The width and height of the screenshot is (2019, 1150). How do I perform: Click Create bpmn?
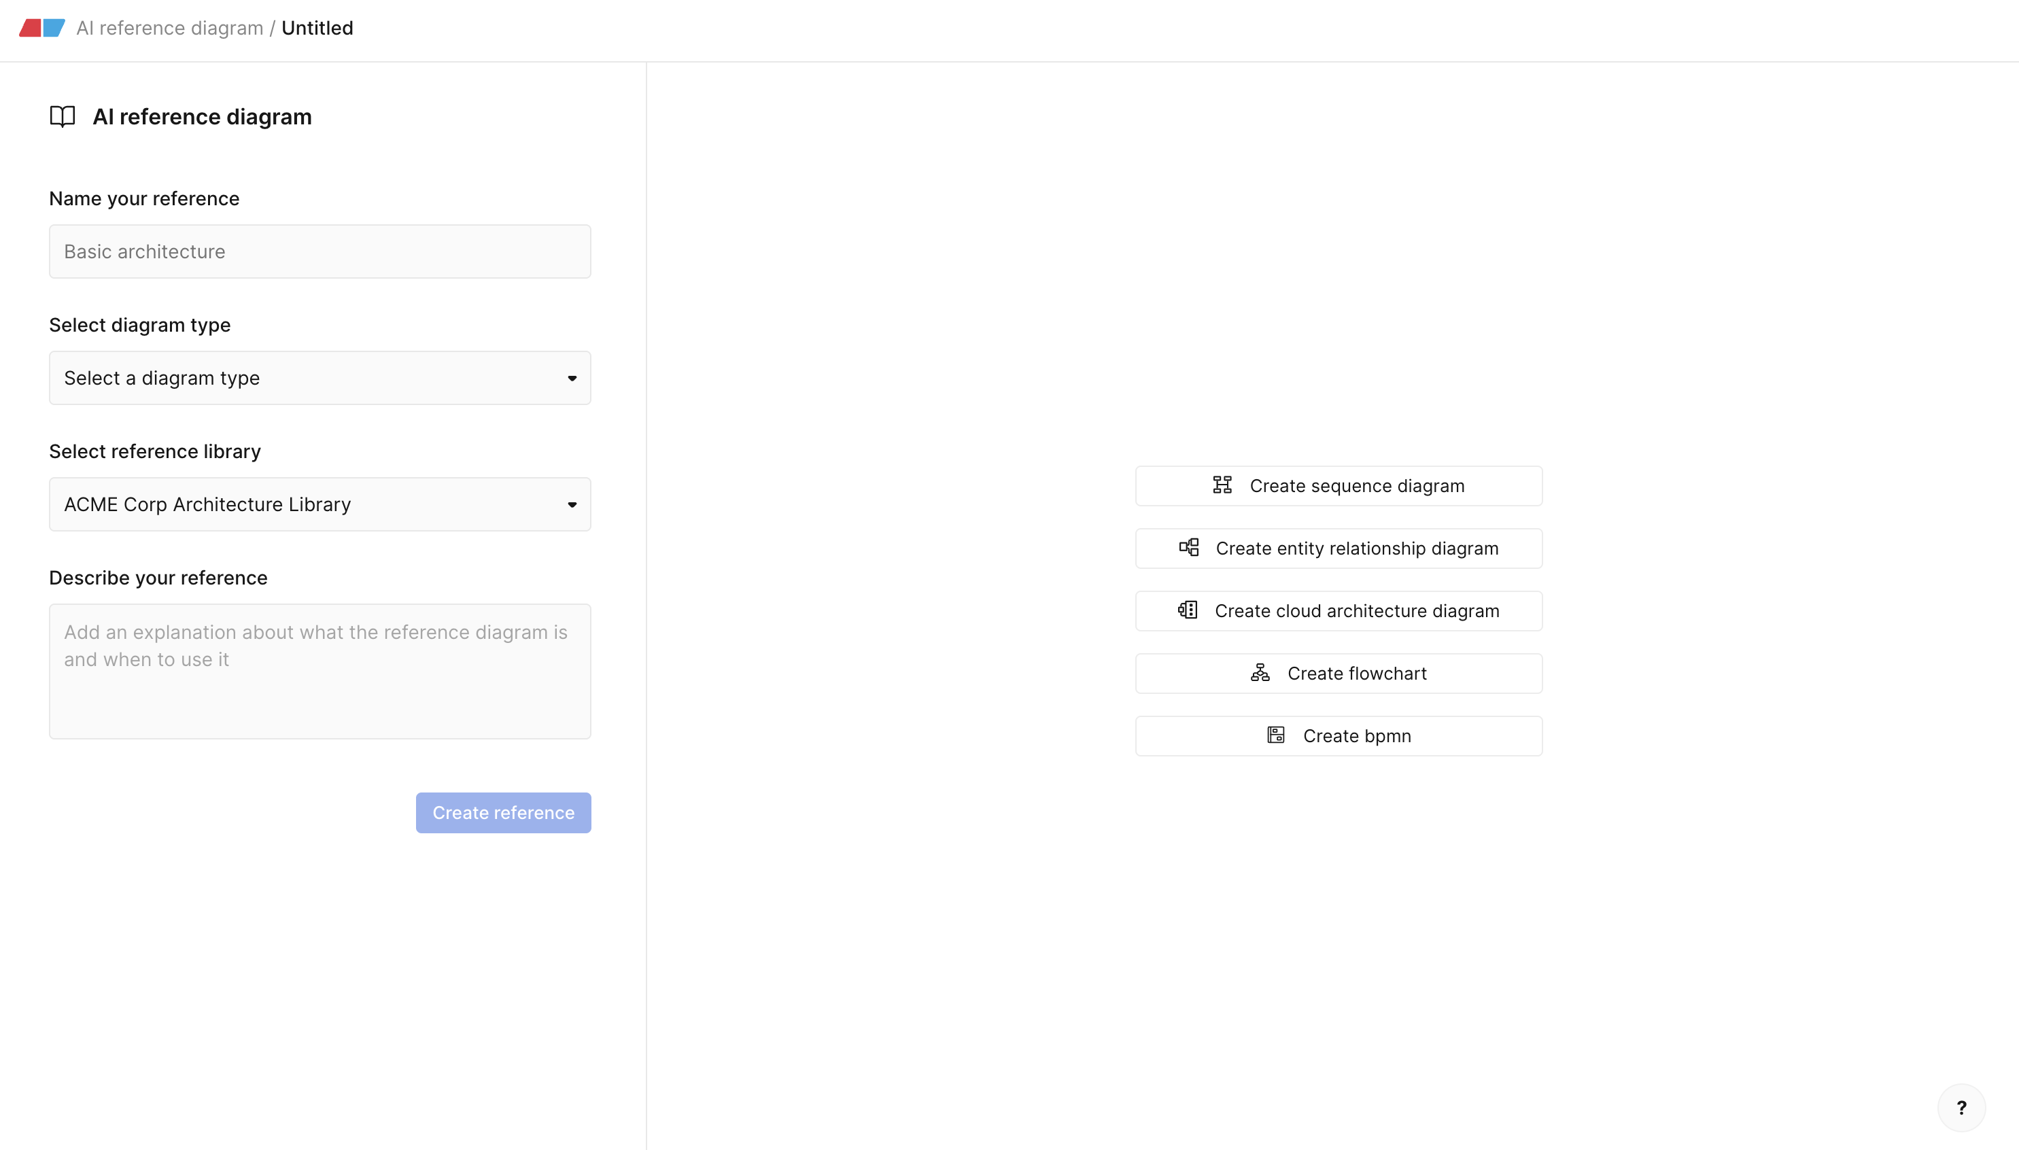tap(1338, 735)
